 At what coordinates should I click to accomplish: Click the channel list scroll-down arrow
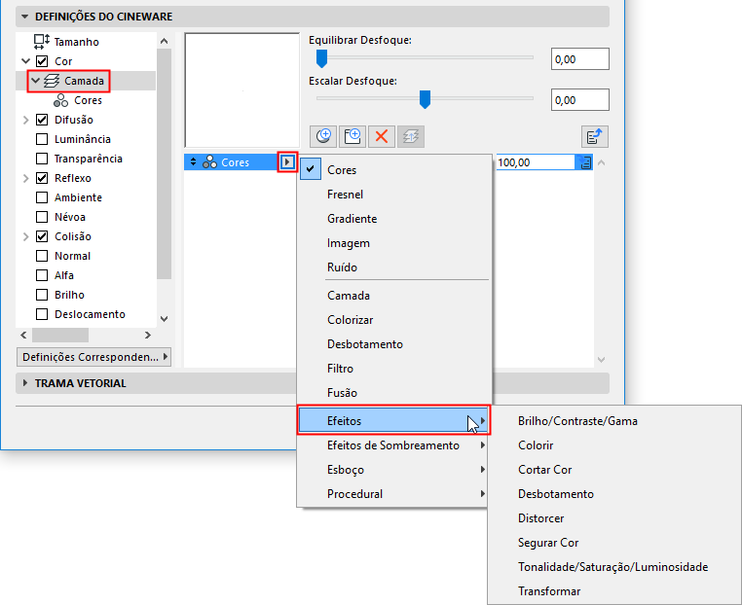point(164,319)
